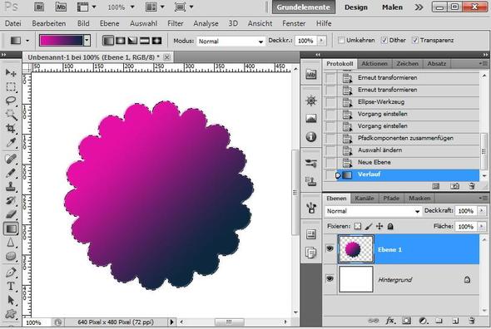Select the Healing Brush tool

coord(11,159)
